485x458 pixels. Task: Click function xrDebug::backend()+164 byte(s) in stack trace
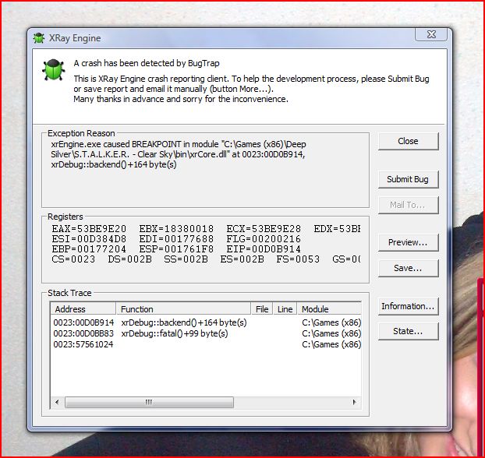point(184,322)
